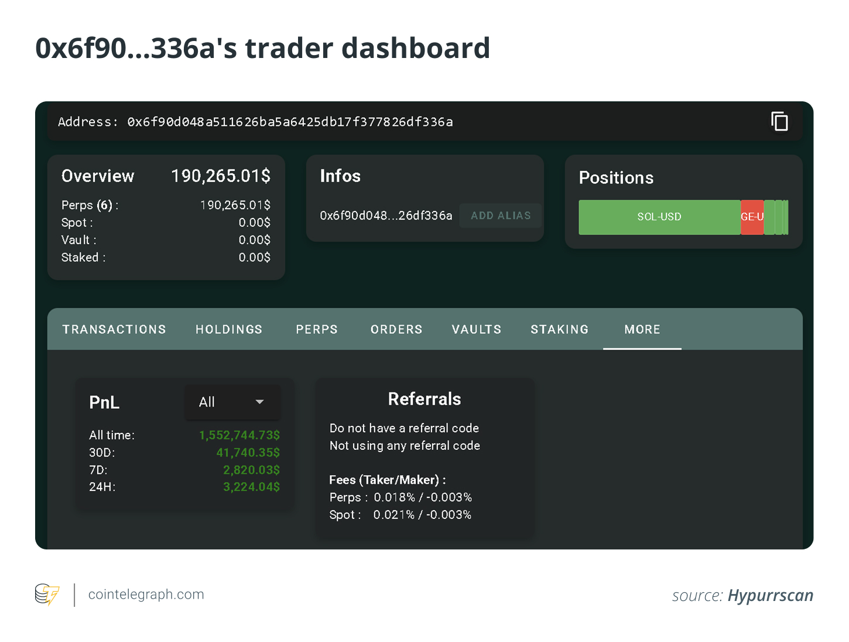Click the ADD ALIAS button
Screen dimensions: 849x642
pos(500,216)
